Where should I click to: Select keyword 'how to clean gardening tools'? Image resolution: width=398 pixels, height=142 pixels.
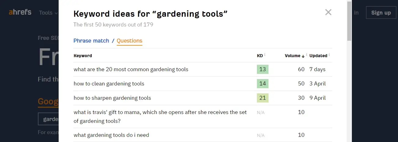pos(109,84)
